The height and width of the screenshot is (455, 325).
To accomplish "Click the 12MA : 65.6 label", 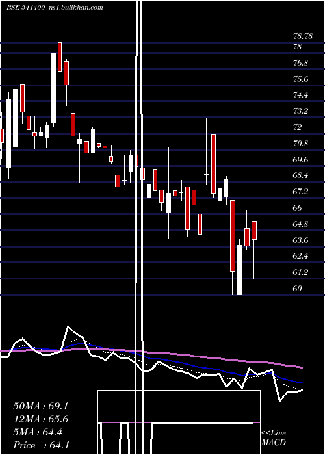I will coord(41,419).
